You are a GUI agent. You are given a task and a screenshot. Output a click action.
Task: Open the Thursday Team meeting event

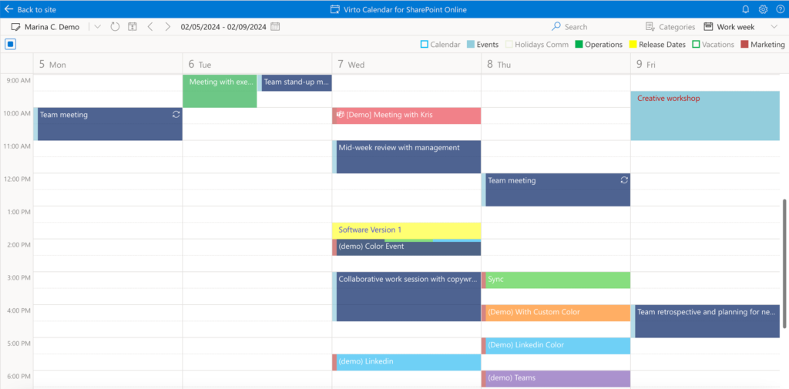556,189
